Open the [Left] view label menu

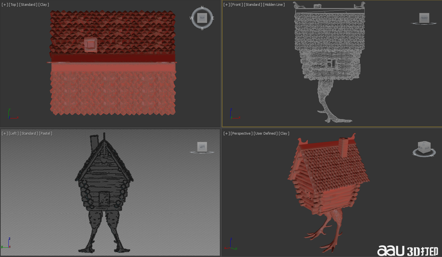14,133
